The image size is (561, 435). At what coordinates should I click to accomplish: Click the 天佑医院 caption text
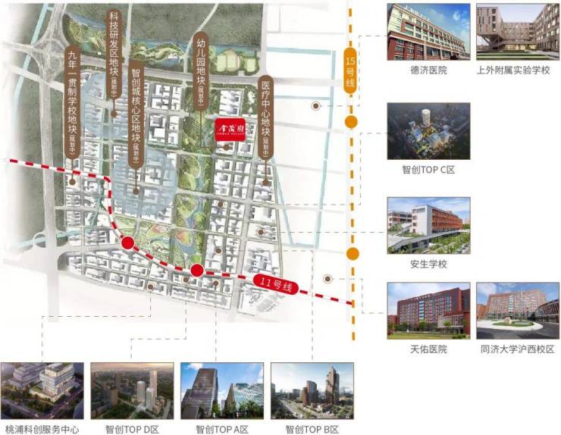pos(428,349)
